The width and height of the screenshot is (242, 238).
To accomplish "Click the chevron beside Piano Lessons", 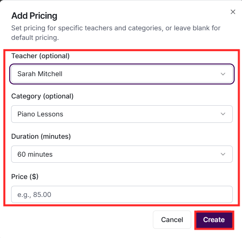I will pos(223,114).
